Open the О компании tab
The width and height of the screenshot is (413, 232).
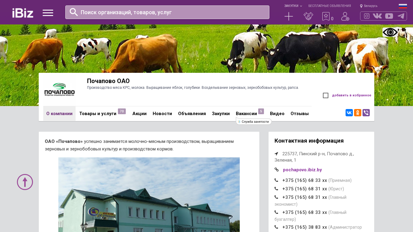click(x=59, y=114)
